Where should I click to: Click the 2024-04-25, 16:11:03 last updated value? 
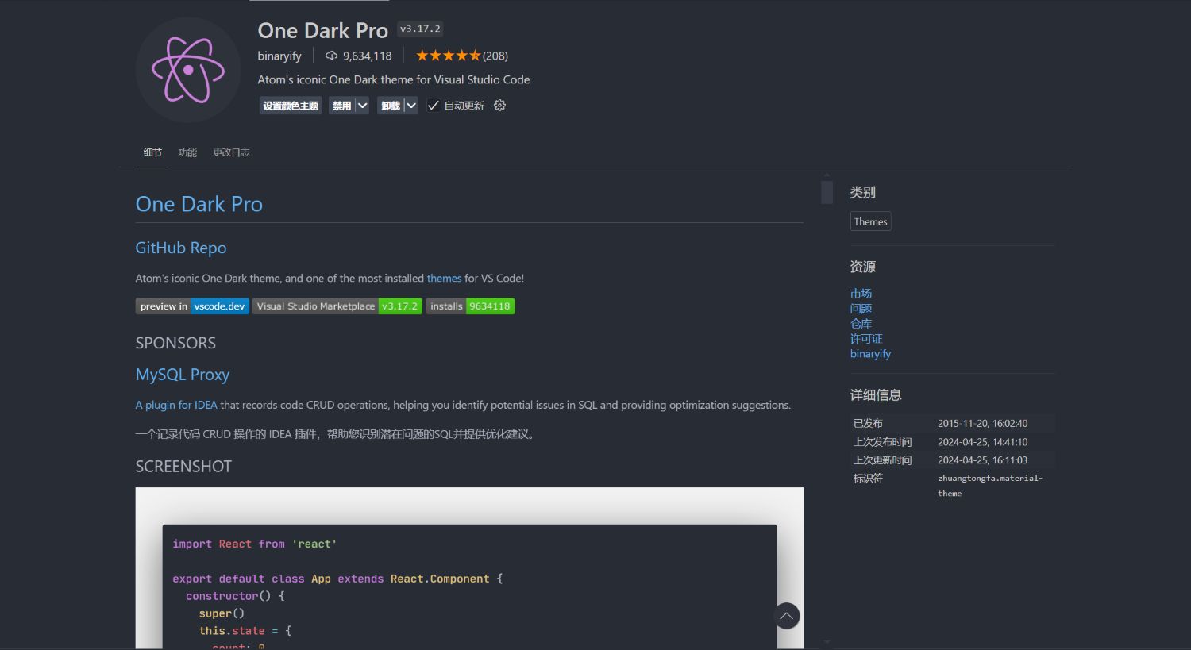pyautogui.click(x=982, y=460)
